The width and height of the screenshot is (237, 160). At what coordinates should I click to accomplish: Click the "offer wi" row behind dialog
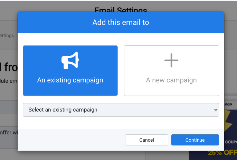[x=8, y=132]
